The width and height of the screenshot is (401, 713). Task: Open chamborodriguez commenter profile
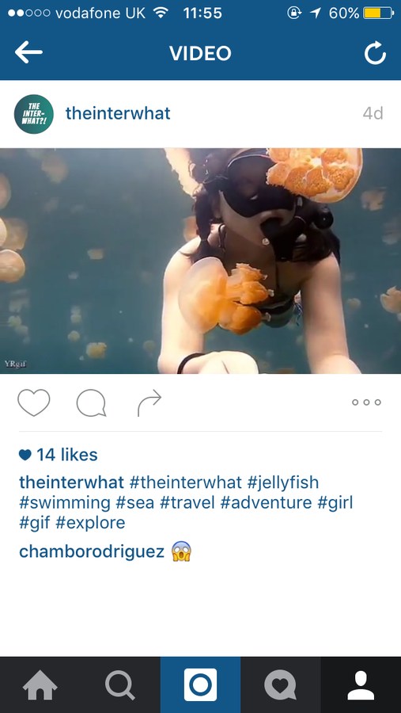tap(92, 551)
